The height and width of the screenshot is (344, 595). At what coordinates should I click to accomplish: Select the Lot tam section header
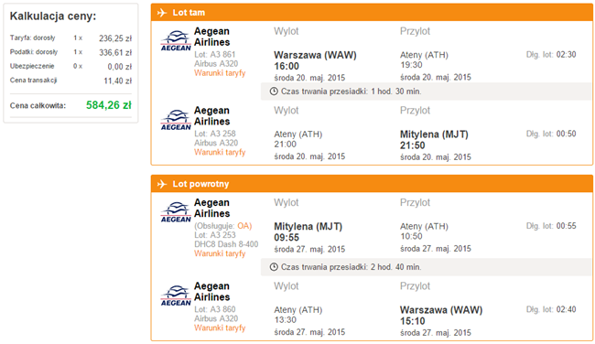(x=372, y=13)
